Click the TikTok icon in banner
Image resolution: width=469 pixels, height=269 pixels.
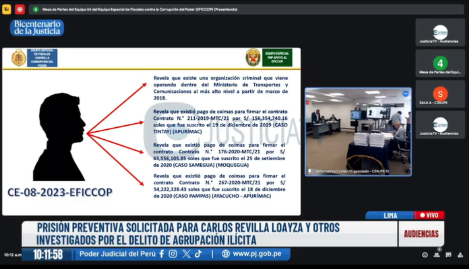(199, 254)
